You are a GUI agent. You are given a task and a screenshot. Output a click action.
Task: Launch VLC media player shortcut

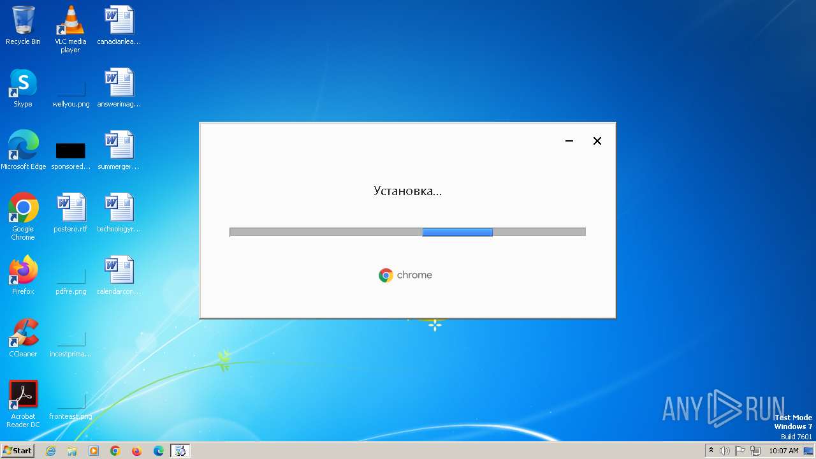pos(70,29)
